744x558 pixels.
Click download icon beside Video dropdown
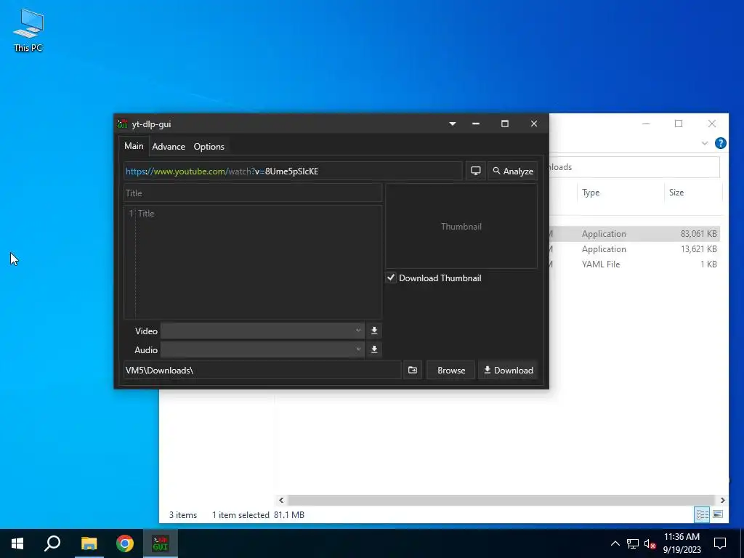coord(374,331)
